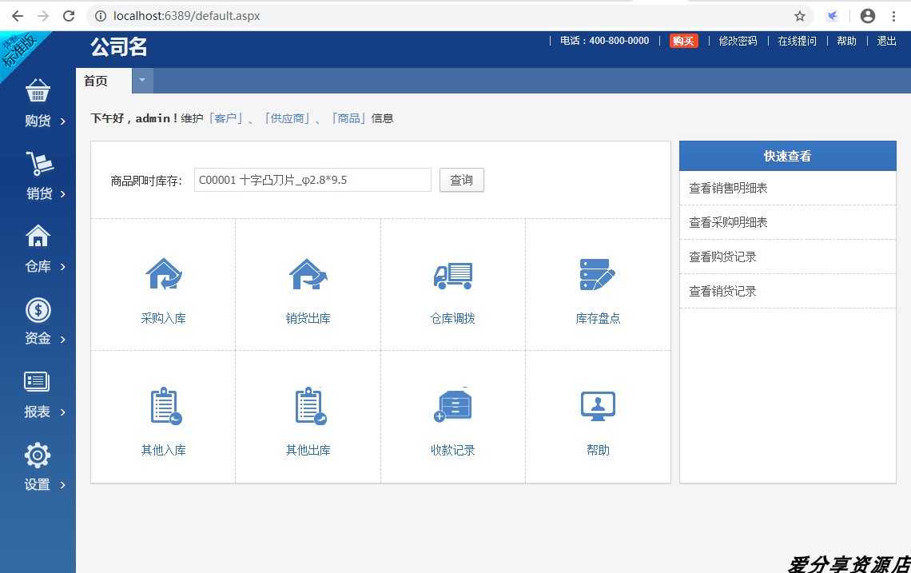Click the 电话：400-800-0000 text
Screen dimensions: 911x573
604,41
